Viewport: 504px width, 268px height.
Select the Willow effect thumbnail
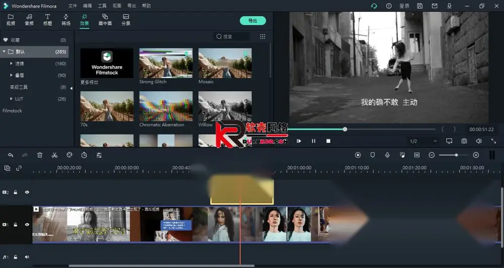[x=225, y=106]
